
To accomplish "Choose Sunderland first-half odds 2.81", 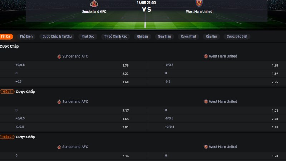I will coord(125,127).
